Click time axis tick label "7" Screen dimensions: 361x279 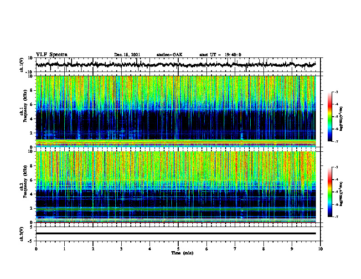point(235,249)
